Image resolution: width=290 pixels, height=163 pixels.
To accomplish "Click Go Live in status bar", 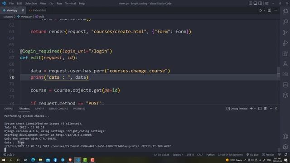I will [252, 155].
